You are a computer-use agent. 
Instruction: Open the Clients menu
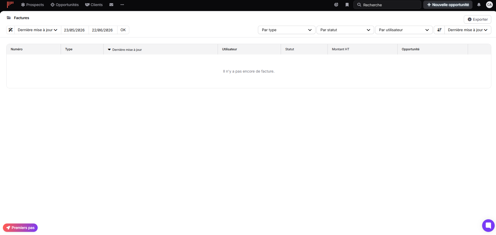(94, 5)
